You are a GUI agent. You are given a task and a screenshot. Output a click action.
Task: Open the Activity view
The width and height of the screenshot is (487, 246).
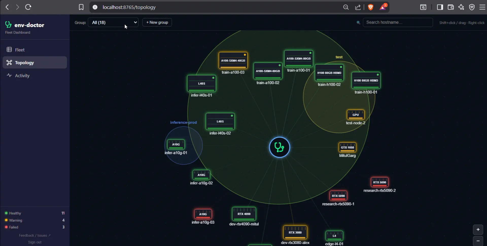35,76
